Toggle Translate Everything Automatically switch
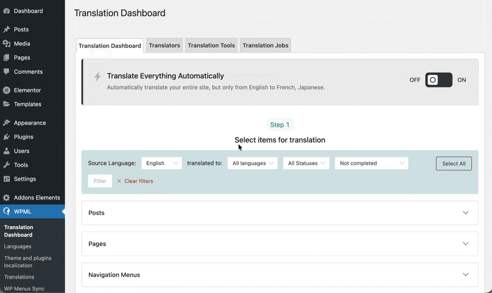Screen dimensions: 492x293 tap(439, 80)
